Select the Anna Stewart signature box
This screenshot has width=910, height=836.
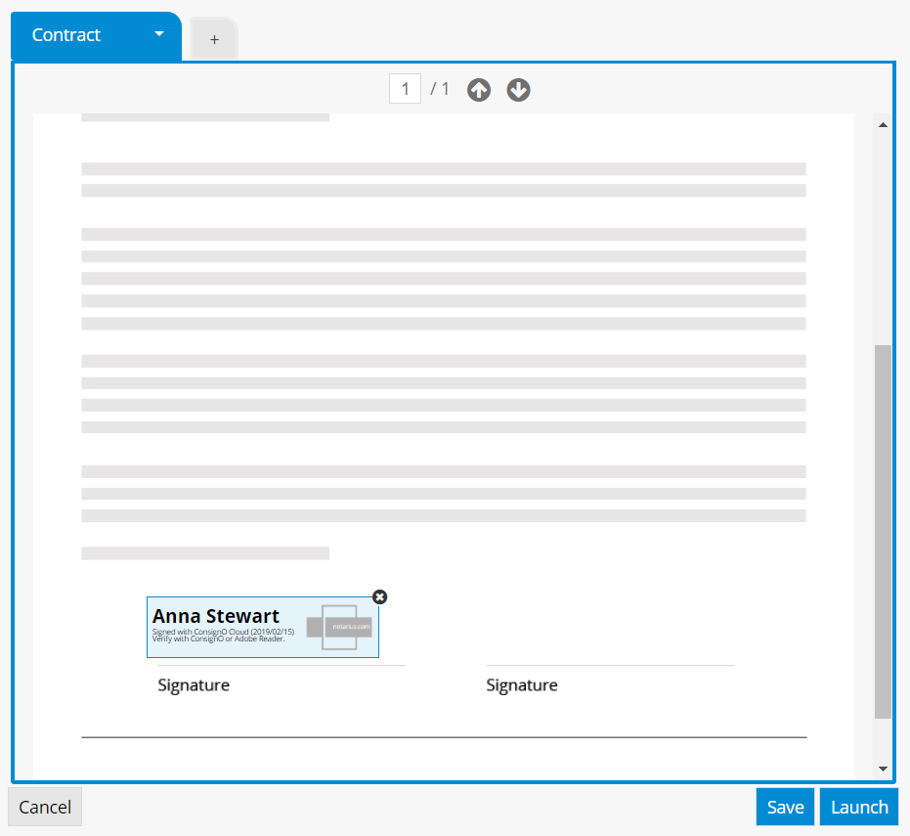click(x=225, y=627)
